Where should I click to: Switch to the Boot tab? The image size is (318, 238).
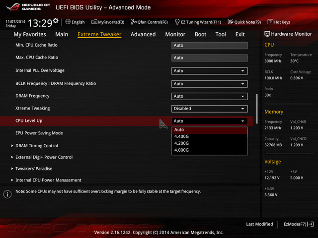[x=200, y=34]
